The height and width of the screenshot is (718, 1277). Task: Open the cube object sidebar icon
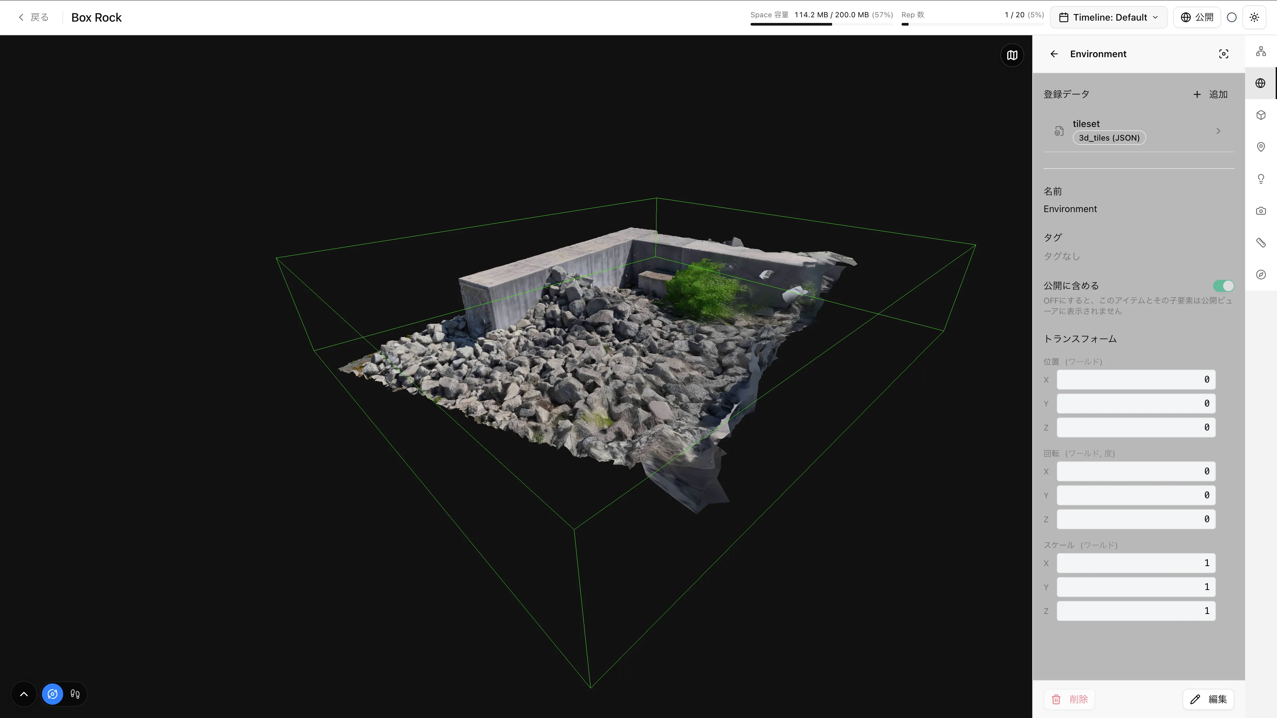click(1261, 115)
